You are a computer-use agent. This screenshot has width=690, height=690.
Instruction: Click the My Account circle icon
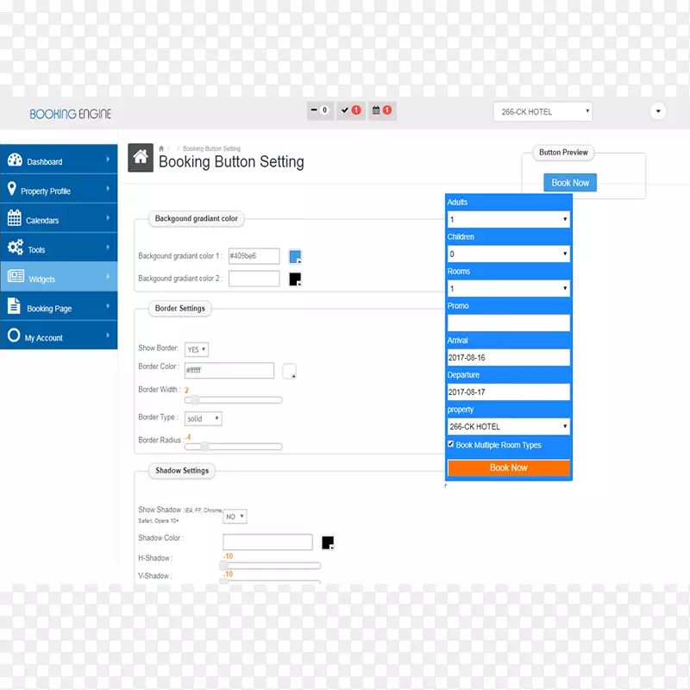pos(14,336)
